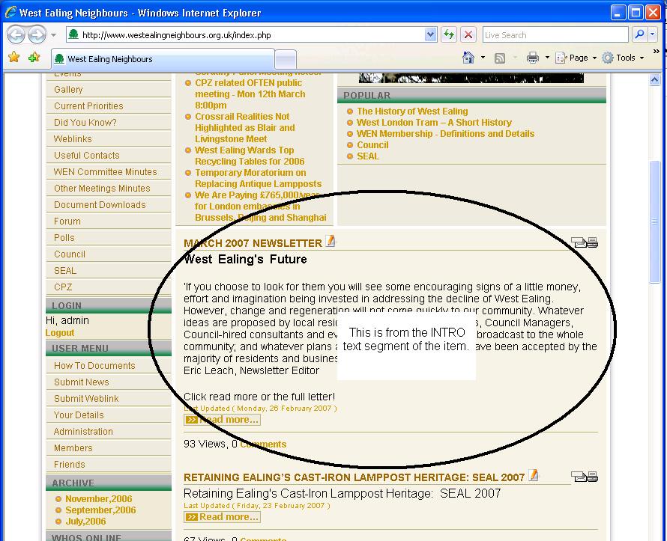Open Crossrail Realities Not Highlighted article
Viewport: 667px width, 541px height.
[x=245, y=128]
